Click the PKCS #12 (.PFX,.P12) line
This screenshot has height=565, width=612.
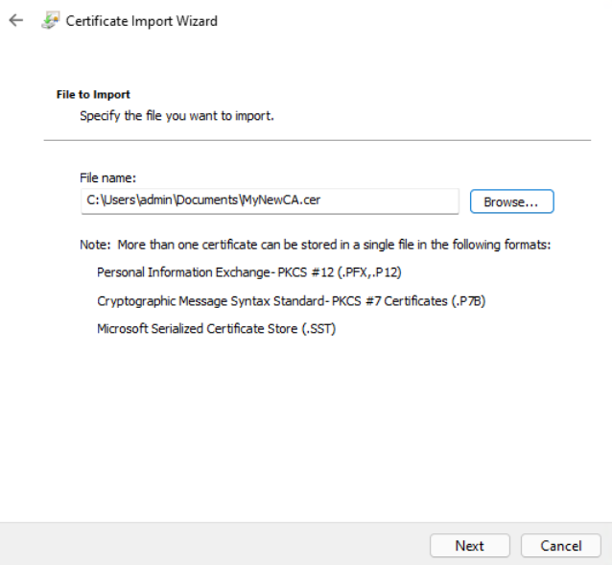[x=249, y=272]
